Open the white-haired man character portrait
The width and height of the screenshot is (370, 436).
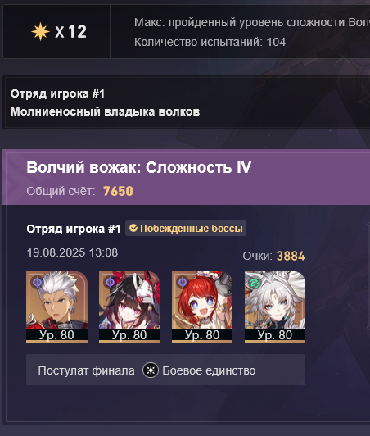tap(57, 307)
